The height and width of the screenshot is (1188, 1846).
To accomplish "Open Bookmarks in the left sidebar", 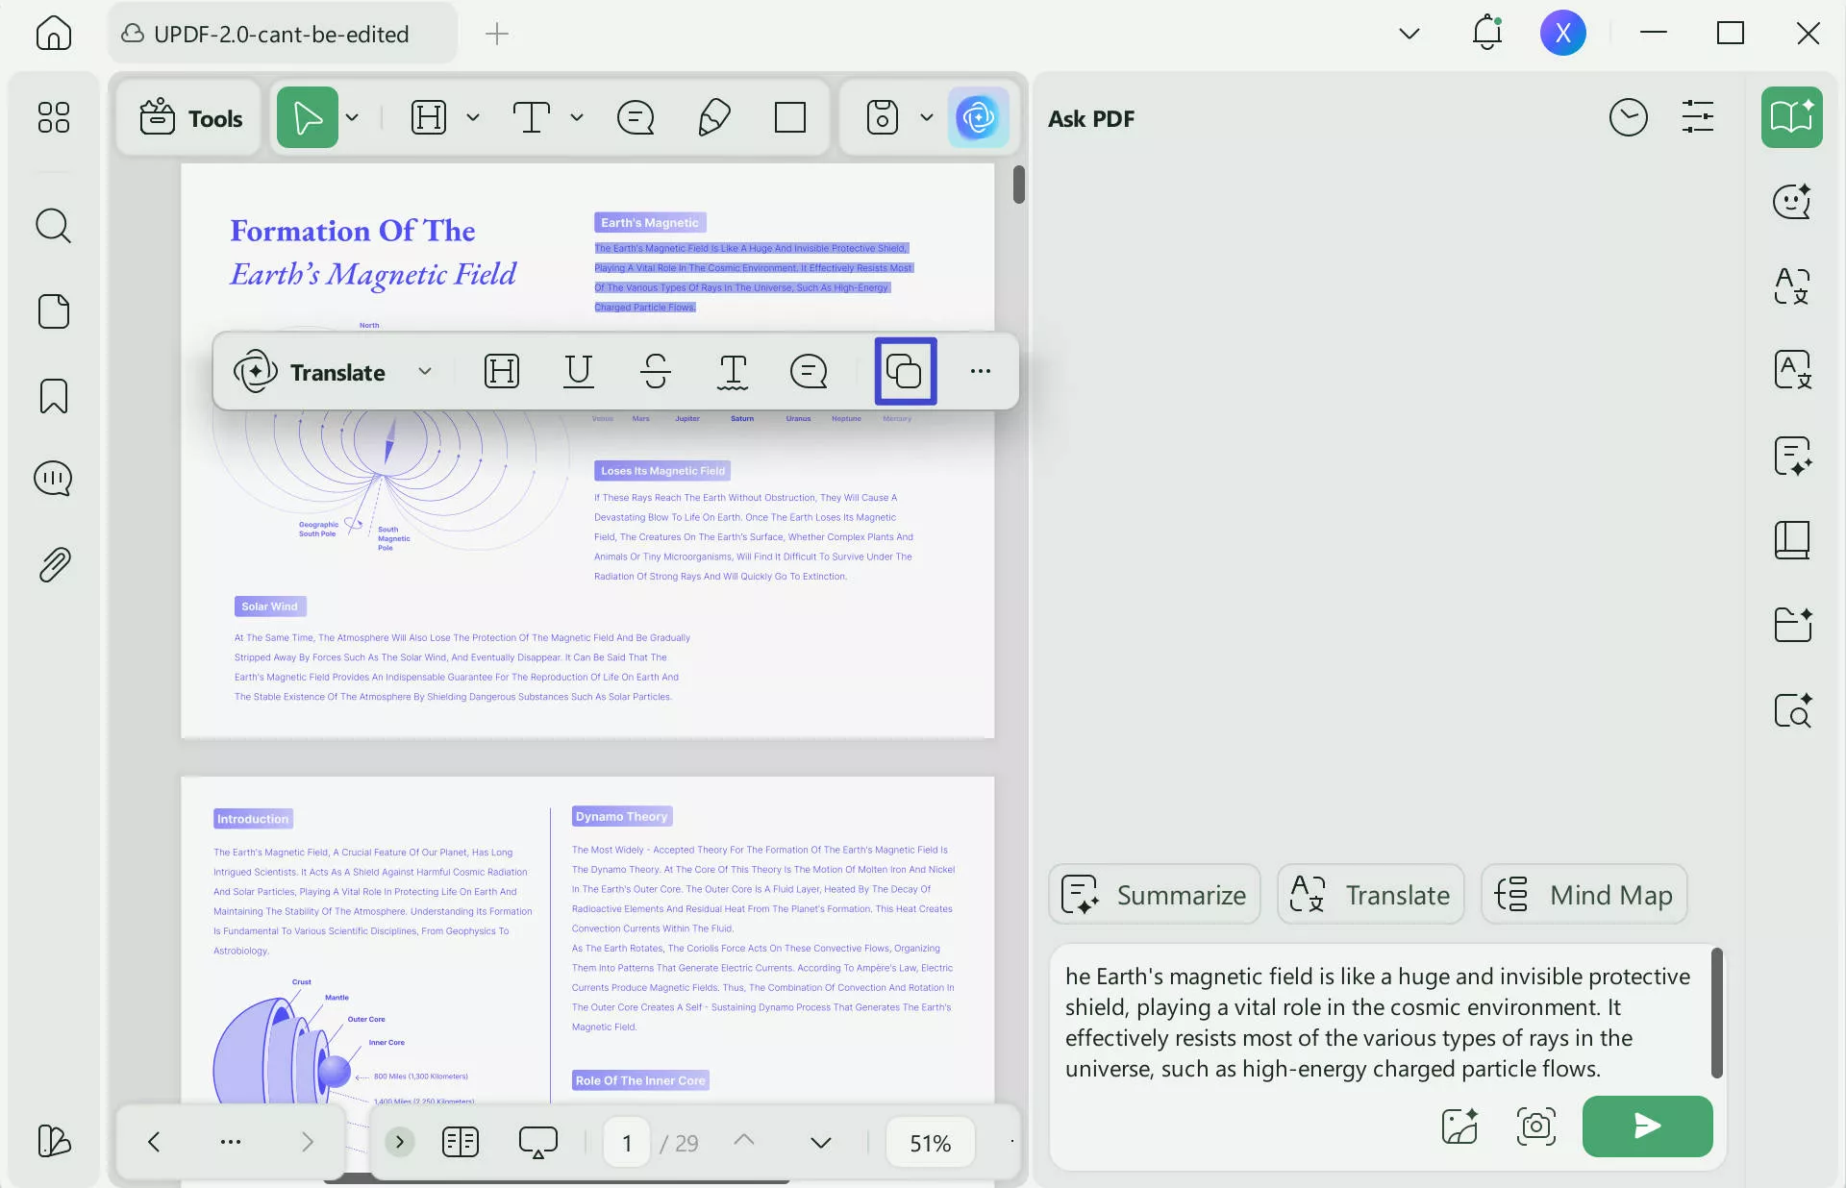I will [53, 396].
